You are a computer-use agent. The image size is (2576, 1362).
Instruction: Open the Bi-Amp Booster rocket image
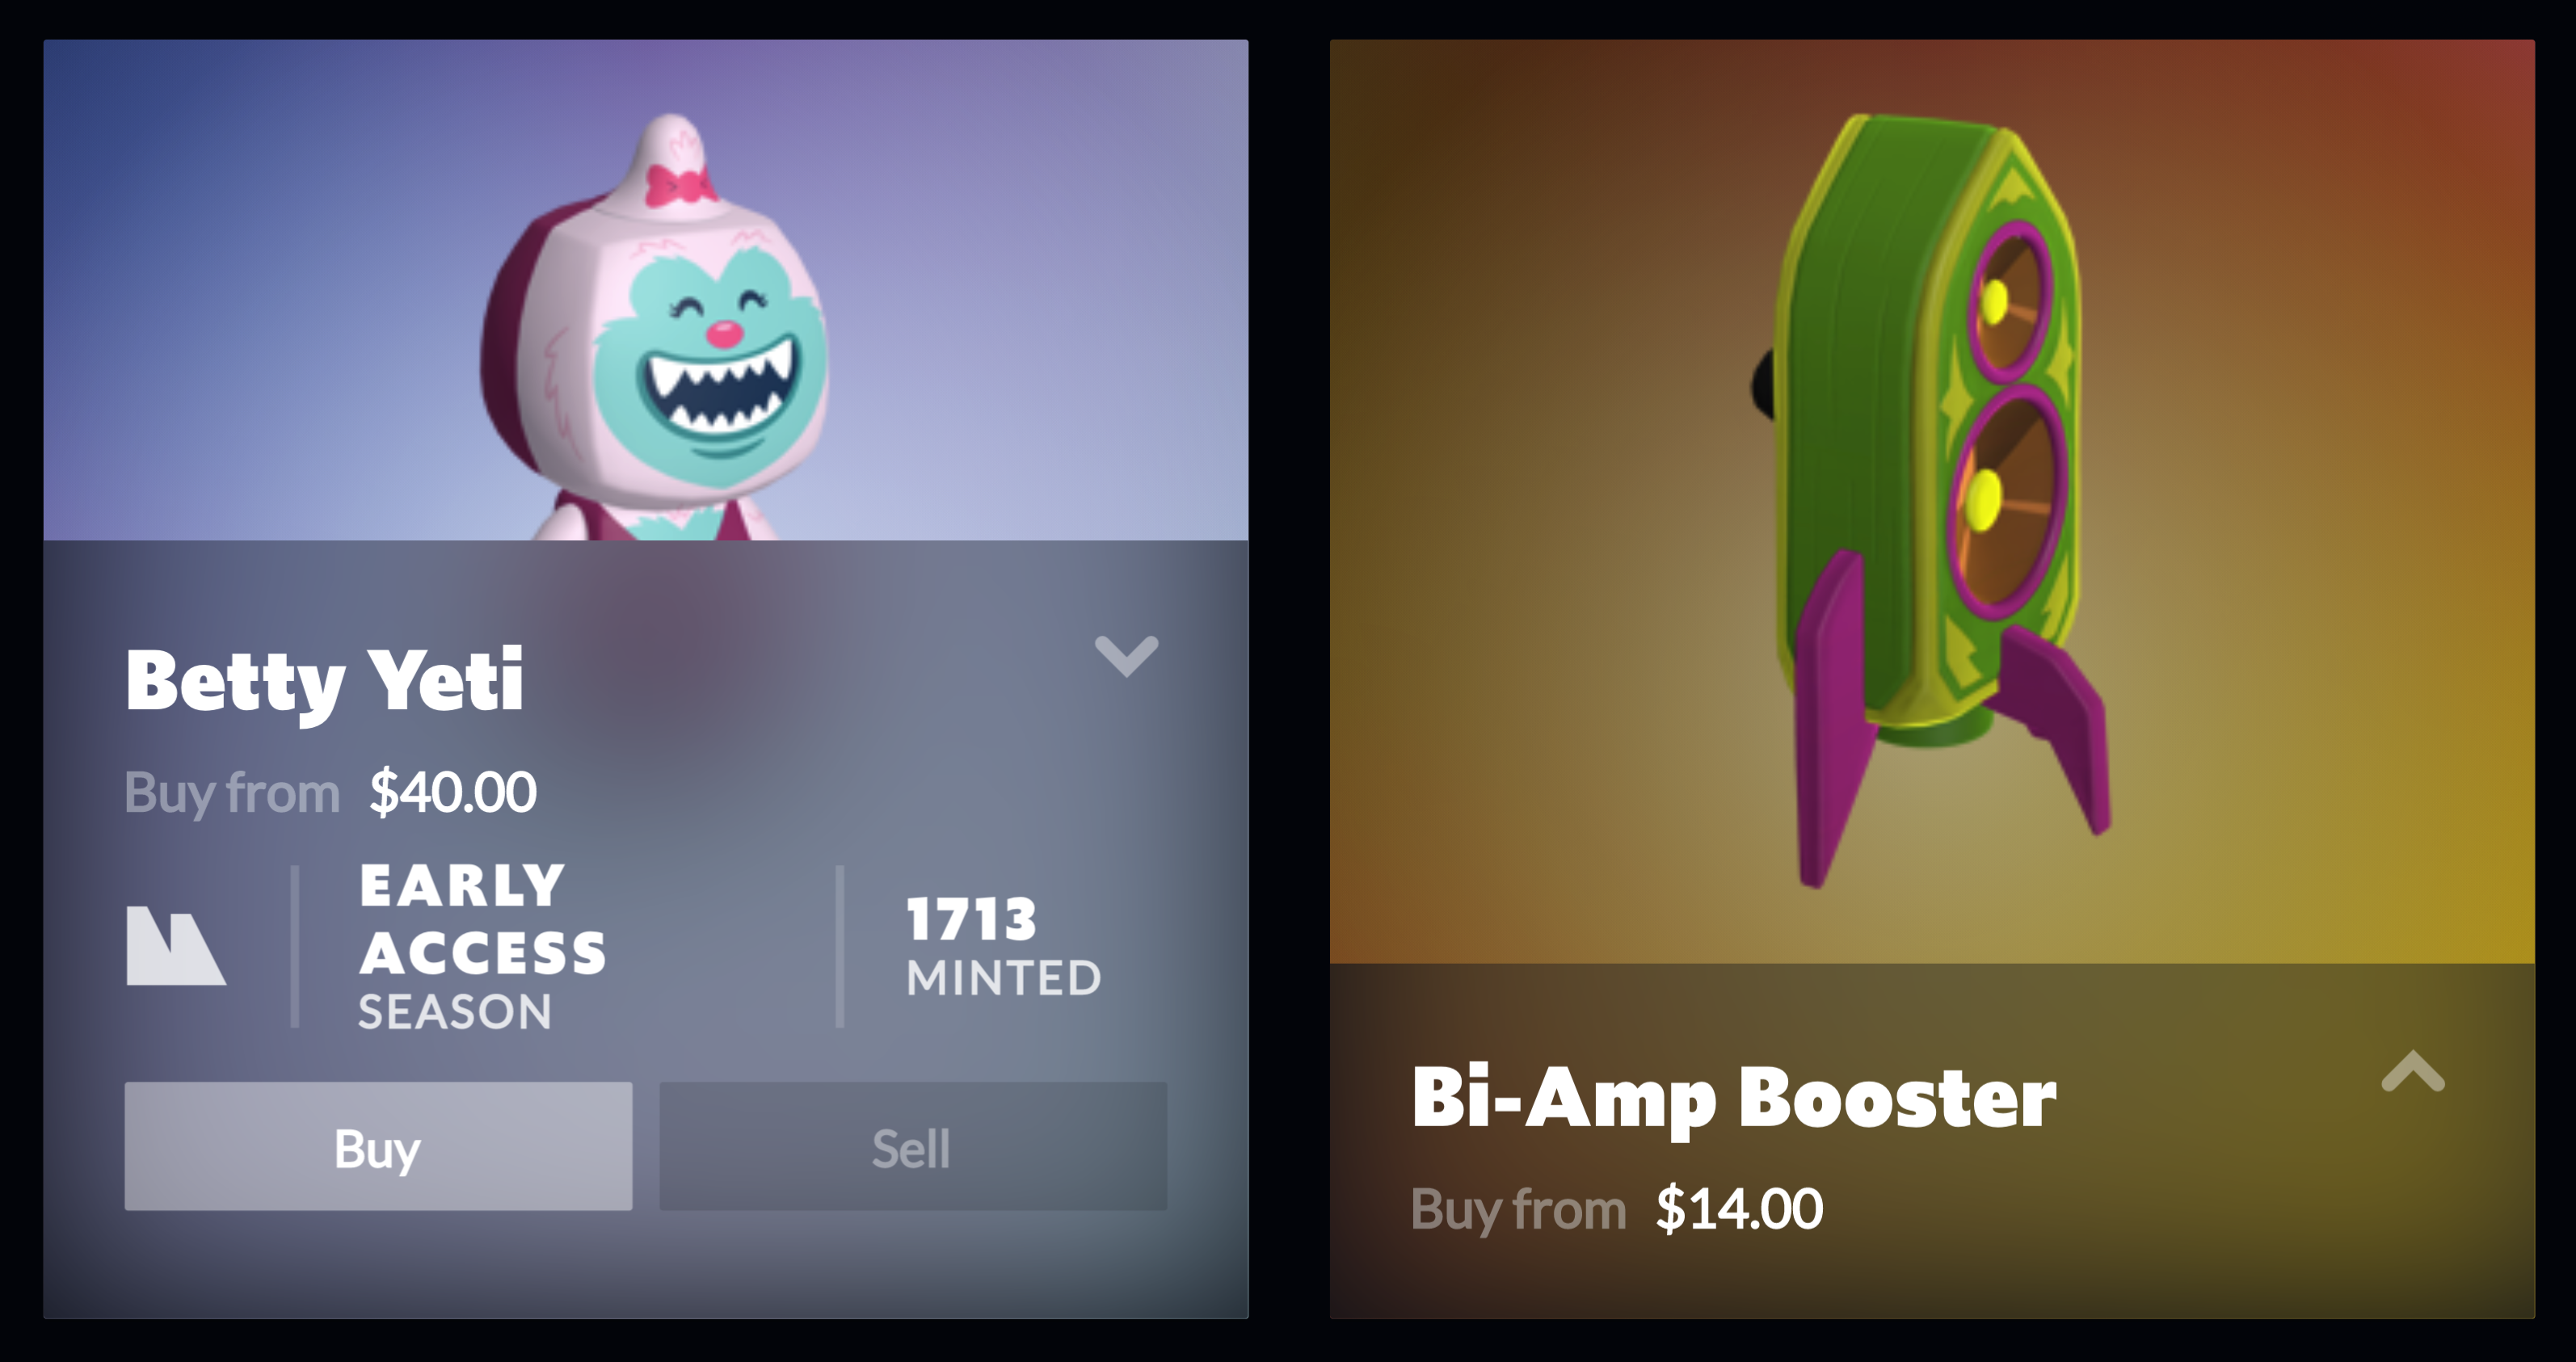tap(1930, 500)
